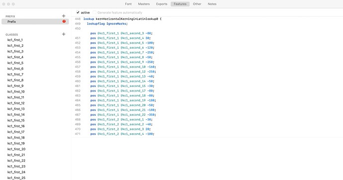The height and width of the screenshot is (180, 343).
Task: Click the lookupflag IgnoreMarks line
Action: click(107, 24)
